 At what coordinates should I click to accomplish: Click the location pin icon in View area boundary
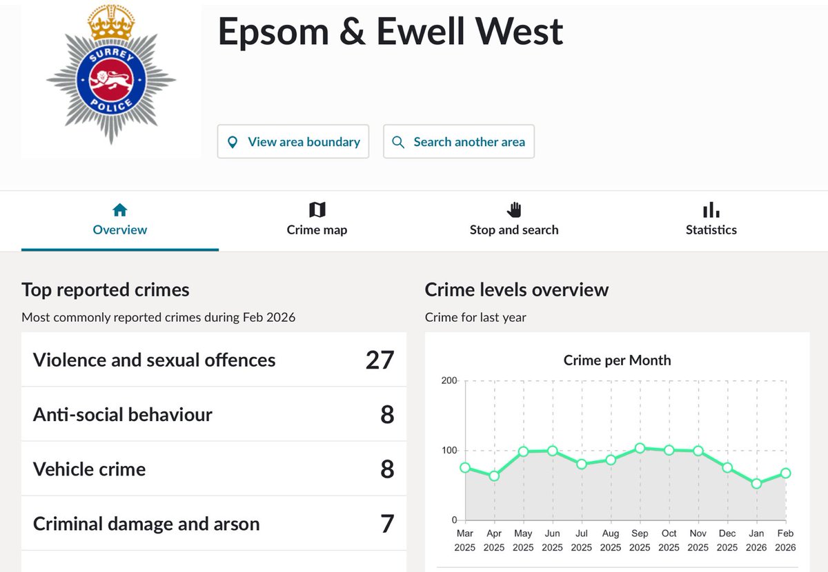point(235,141)
